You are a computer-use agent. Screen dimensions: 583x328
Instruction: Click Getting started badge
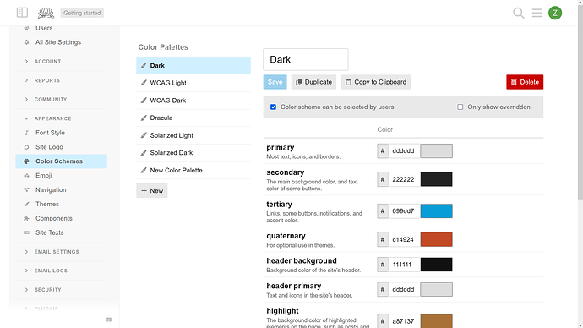[x=82, y=13]
